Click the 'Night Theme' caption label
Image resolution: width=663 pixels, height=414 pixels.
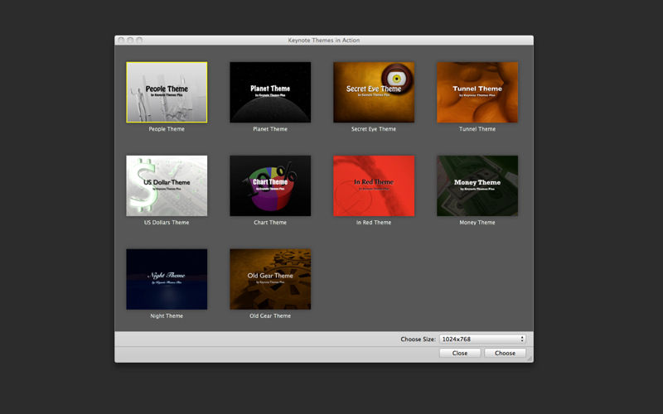click(x=167, y=315)
